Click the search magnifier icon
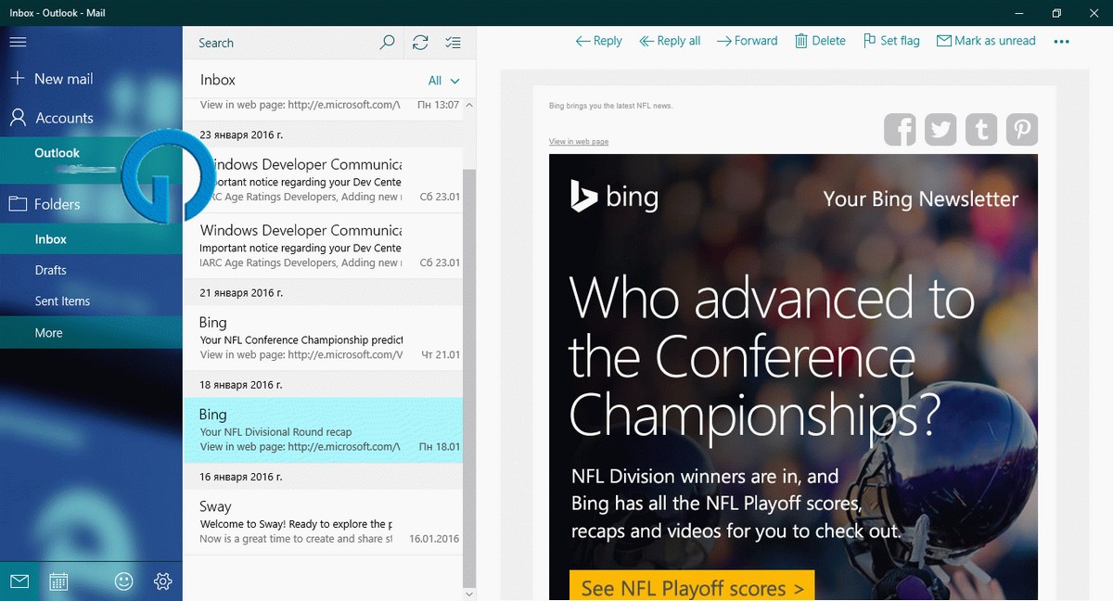Viewport: 1113px width, 601px height. coord(388,43)
